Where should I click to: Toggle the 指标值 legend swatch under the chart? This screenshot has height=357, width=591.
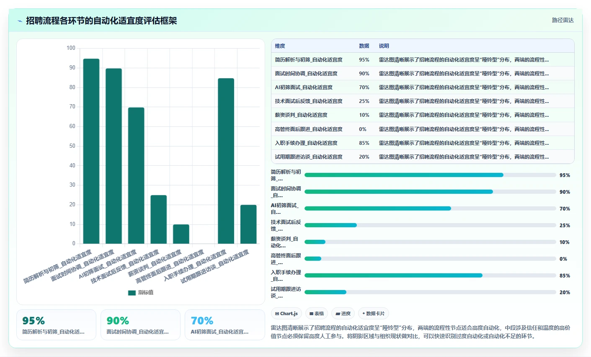tap(132, 293)
